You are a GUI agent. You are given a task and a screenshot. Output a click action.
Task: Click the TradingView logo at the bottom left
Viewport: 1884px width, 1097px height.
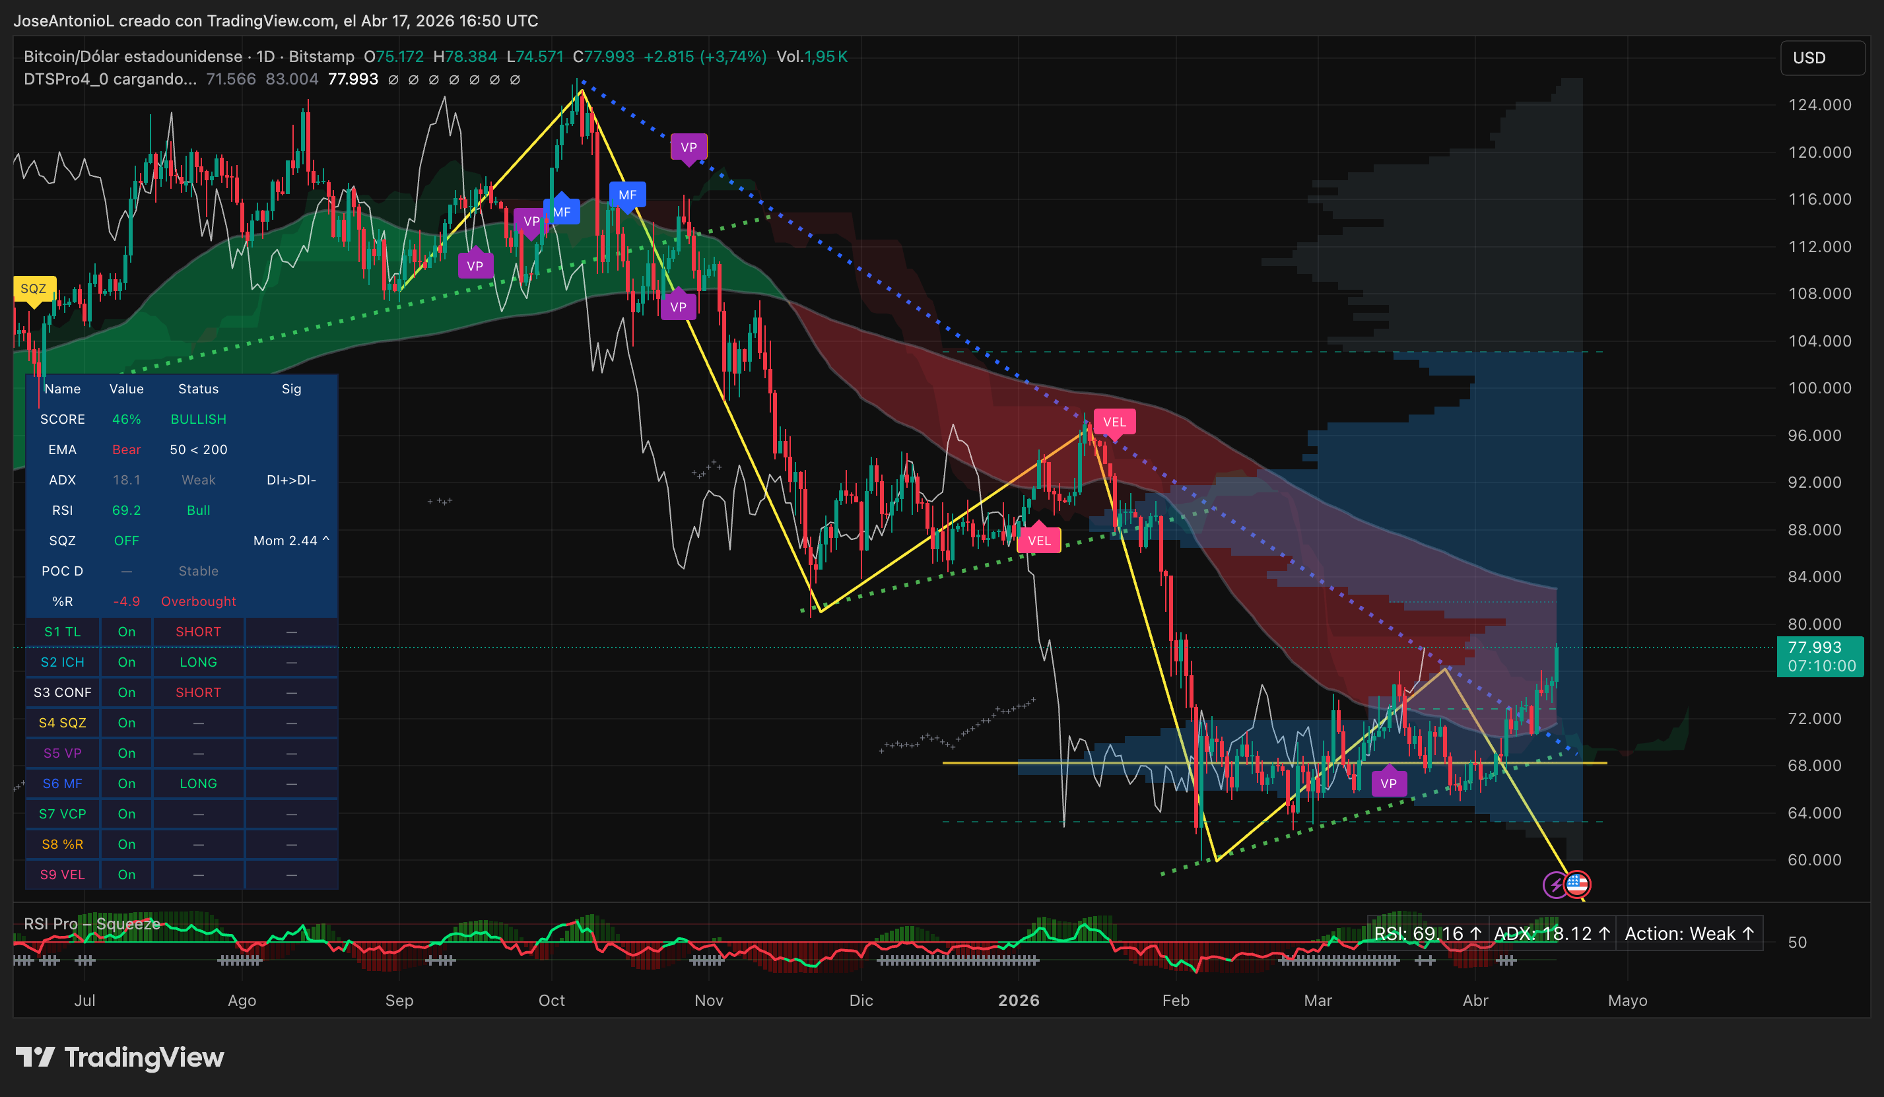pyautogui.click(x=119, y=1057)
